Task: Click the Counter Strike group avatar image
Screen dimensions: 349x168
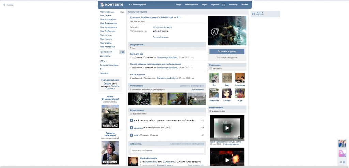Action: point(226,31)
